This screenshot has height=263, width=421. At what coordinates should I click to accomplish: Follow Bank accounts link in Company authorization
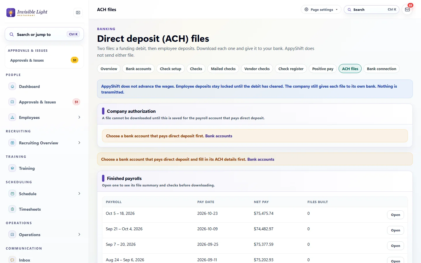219,136
